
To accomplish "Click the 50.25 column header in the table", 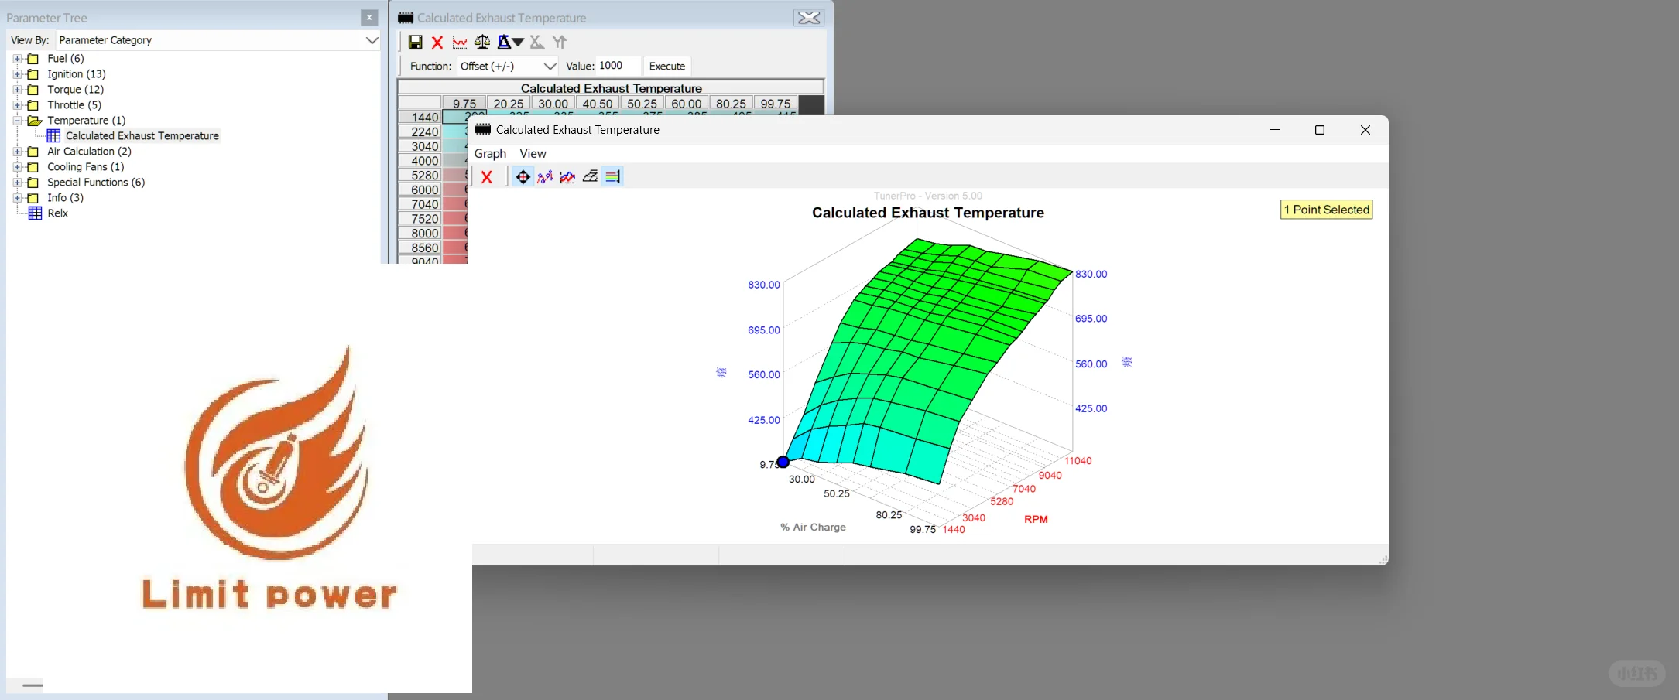I will tap(642, 104).
